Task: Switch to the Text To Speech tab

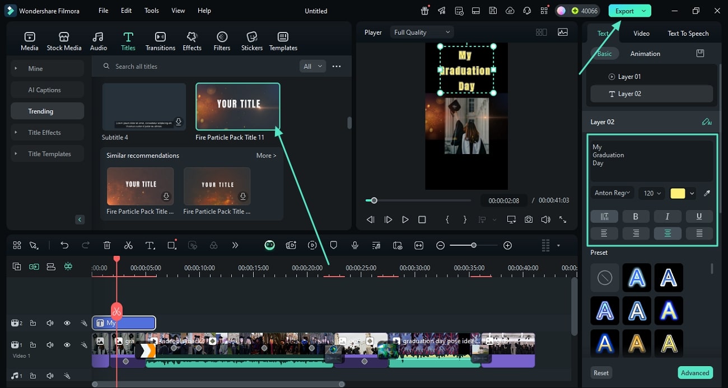Action: (688, 34)
